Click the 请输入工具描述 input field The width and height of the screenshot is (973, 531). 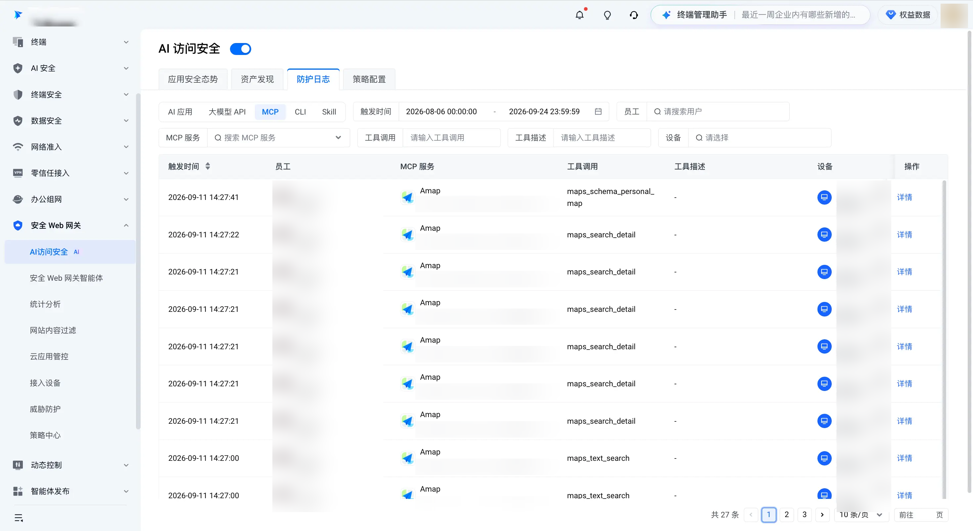point(602,138)
